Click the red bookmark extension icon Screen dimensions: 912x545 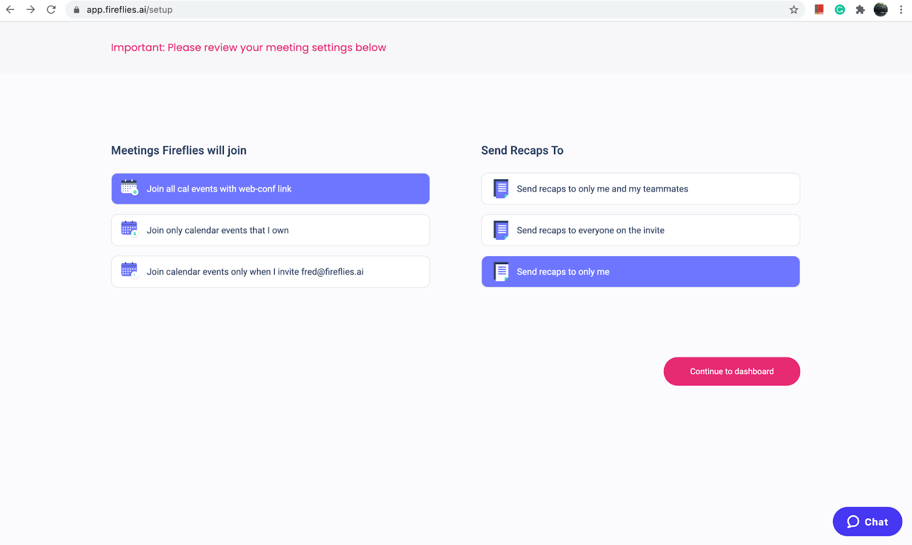[819, 9]
